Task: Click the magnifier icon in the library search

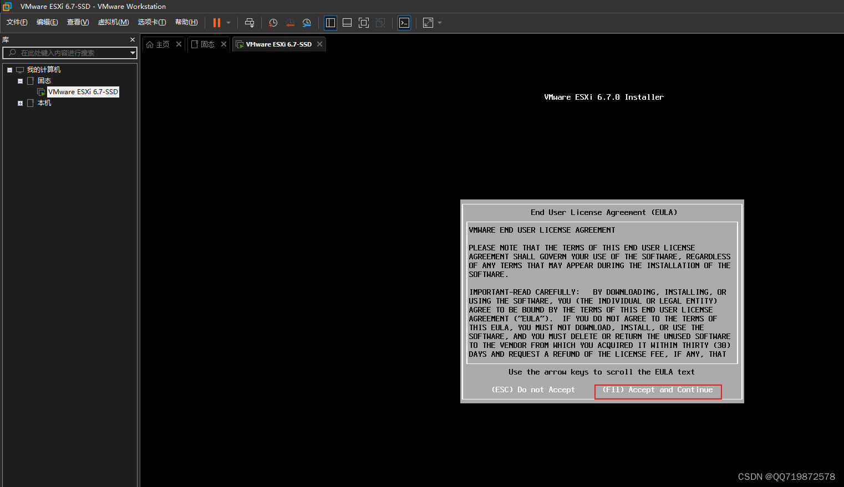Action: (12, 53)
